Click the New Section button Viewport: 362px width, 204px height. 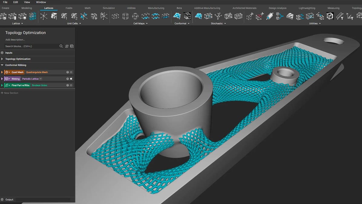point(10,93)
